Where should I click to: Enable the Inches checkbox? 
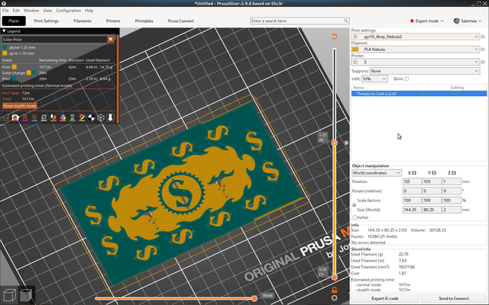point(355,217)
